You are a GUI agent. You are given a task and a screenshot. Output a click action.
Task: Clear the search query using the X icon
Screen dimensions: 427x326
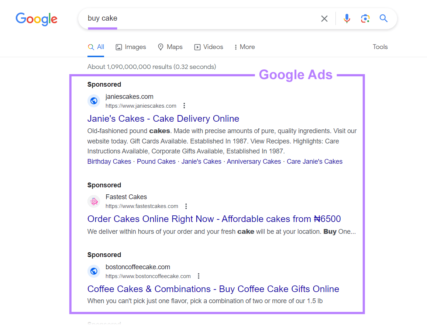[324, 18]
